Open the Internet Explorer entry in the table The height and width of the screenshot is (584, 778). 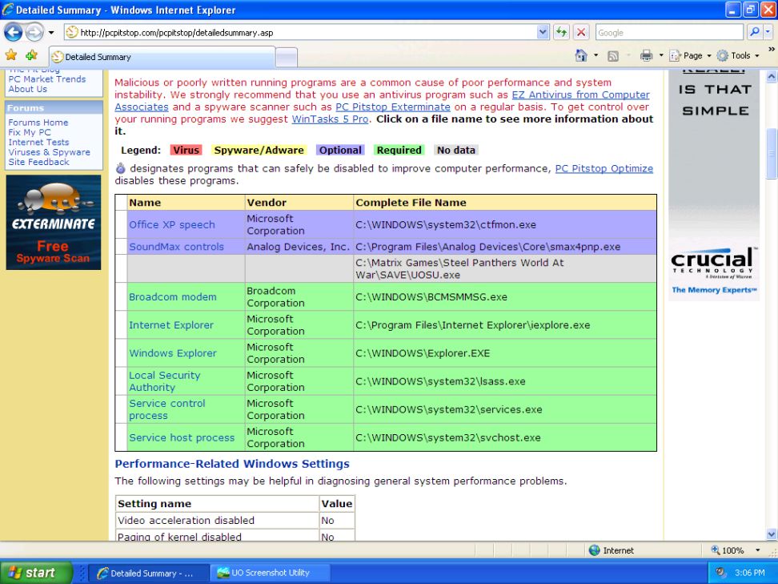pyautogui.click(x=171, y=325)
